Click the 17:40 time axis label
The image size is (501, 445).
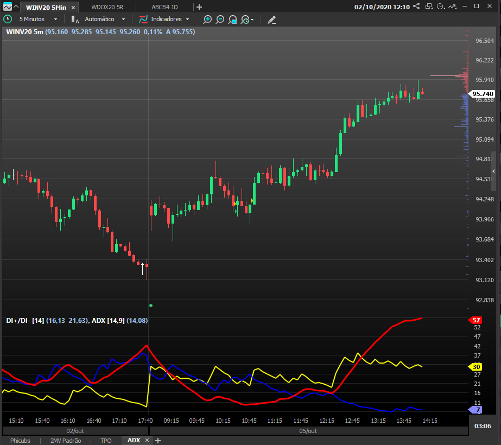click(145, 421)
